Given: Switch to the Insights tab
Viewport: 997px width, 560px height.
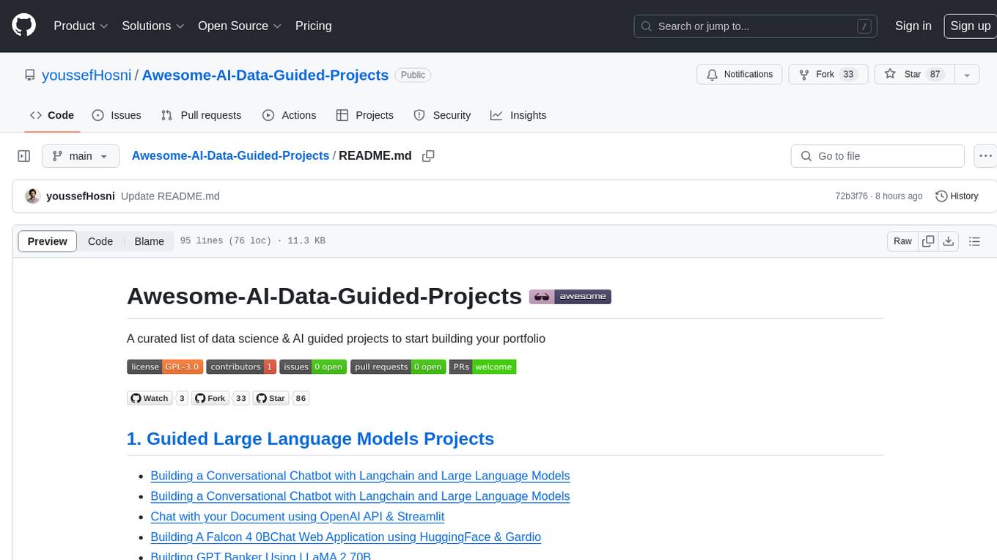Looking at the screenshot, I should click(x=518, y=115).
